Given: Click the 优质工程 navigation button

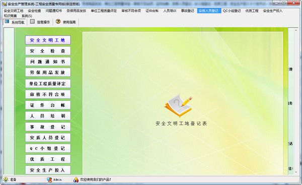Looking at the screenshot, I should tap(48, 159).
